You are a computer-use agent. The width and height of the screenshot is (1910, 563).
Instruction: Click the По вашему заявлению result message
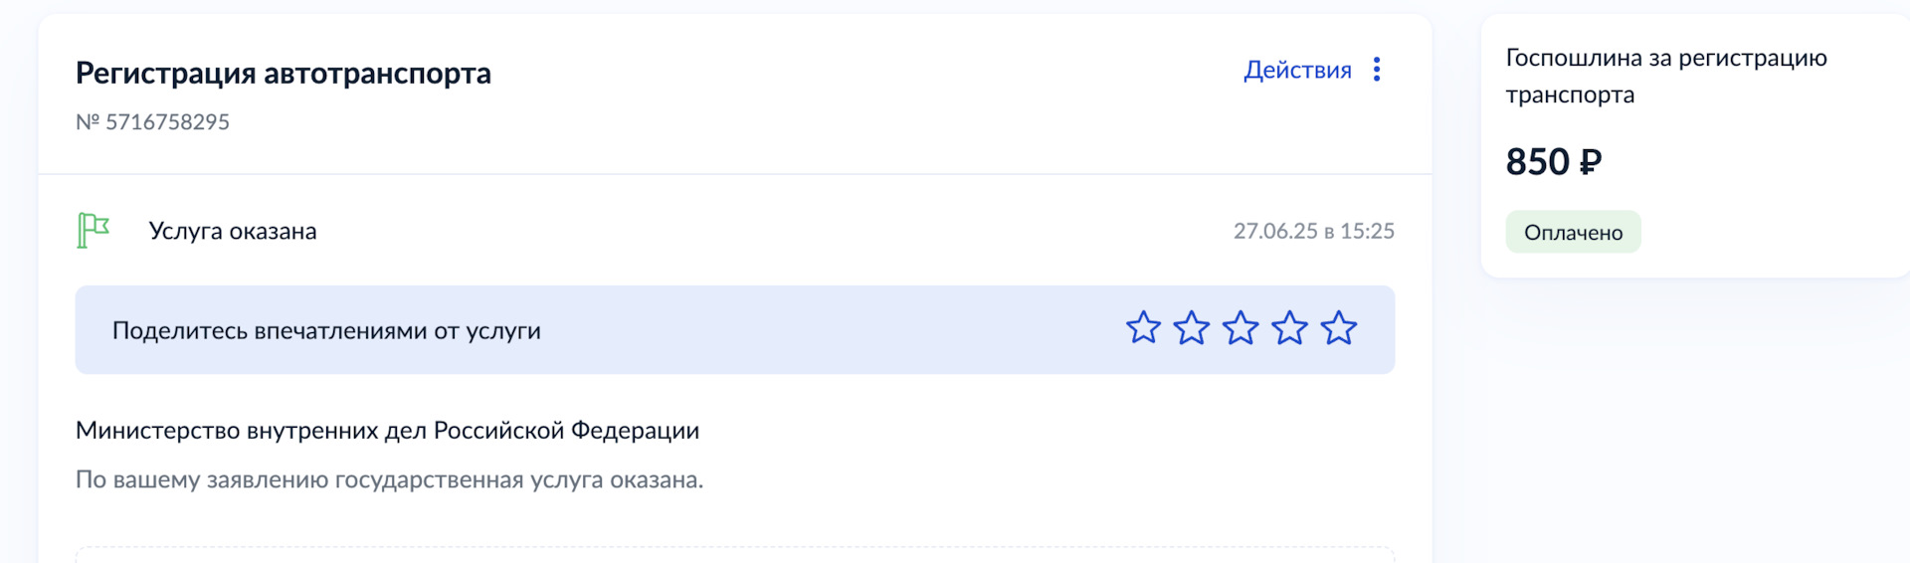[389, 480]
